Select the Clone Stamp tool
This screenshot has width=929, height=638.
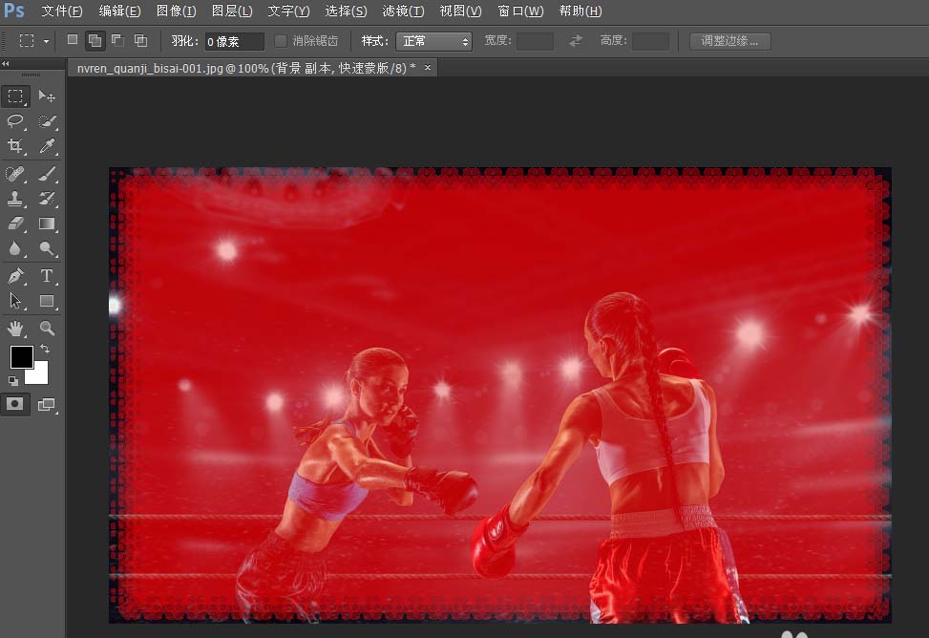pos(15,199)
